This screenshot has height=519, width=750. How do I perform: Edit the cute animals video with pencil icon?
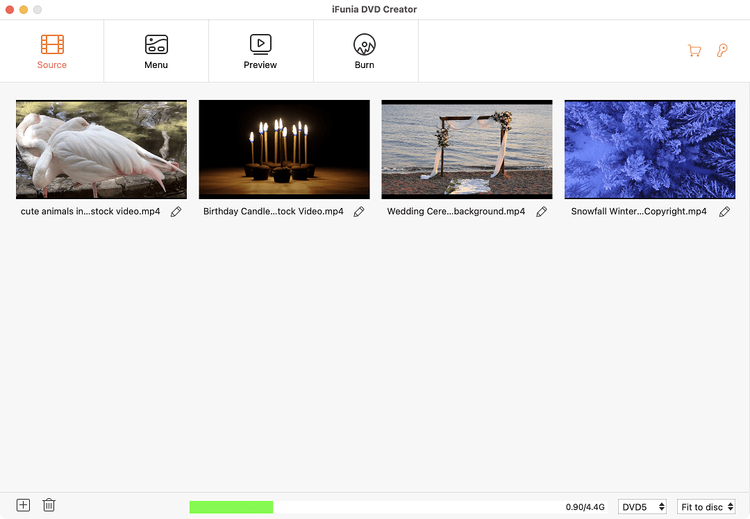click(x=176, y=212)
